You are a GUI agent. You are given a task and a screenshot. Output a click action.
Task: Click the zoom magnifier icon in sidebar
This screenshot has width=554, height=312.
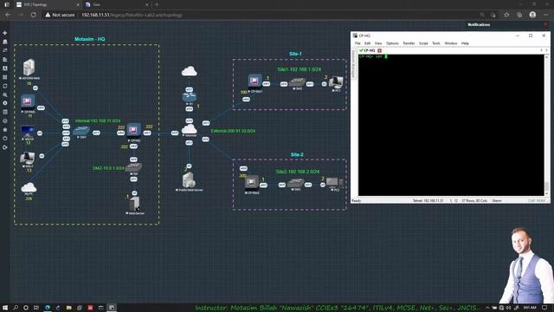(x=5, y=94)
